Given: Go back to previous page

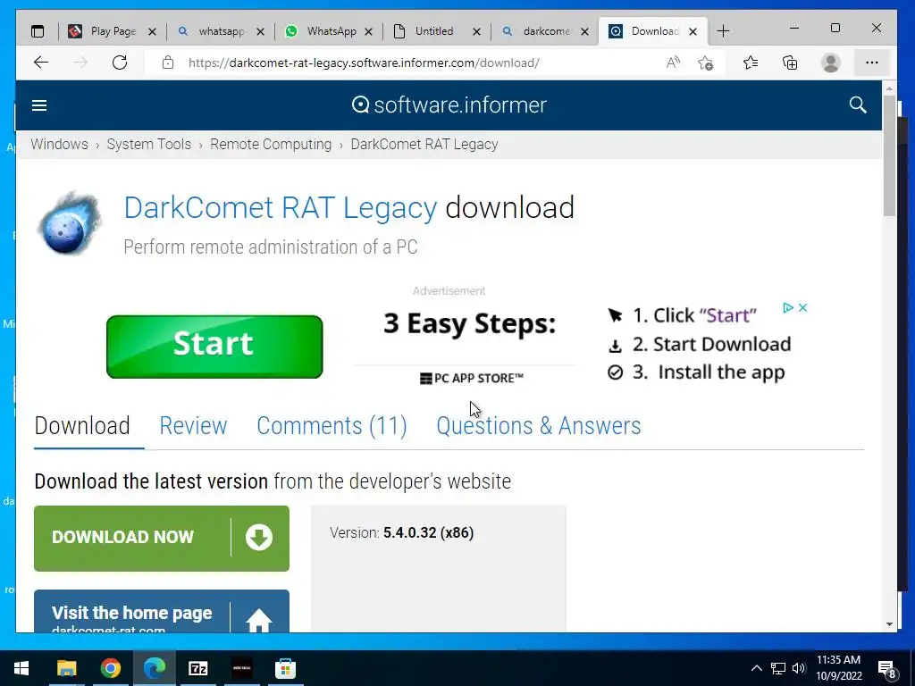Looking at the screenshot, I should pos(41,63).
